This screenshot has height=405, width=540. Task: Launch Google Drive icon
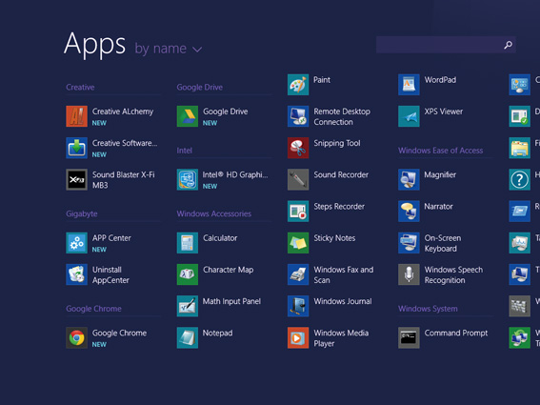(188, 116)
